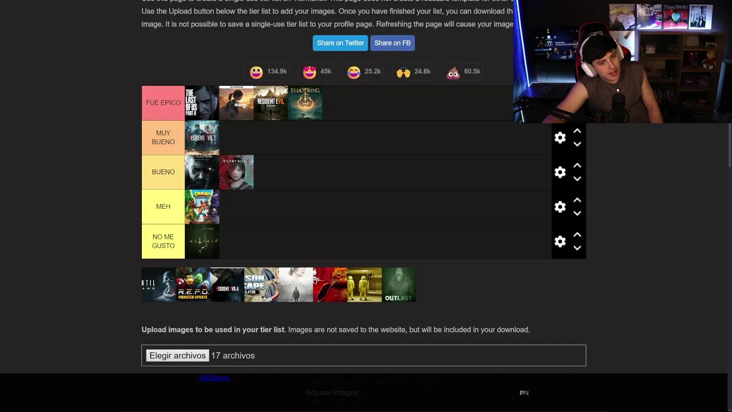The height and width of the screenshot is (412, 732).
Task: Select Resident Evil Village cover in BUENO
Action: [x=202, y=172]
